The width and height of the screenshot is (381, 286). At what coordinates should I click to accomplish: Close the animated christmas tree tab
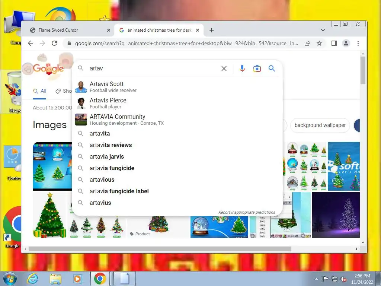198,30
